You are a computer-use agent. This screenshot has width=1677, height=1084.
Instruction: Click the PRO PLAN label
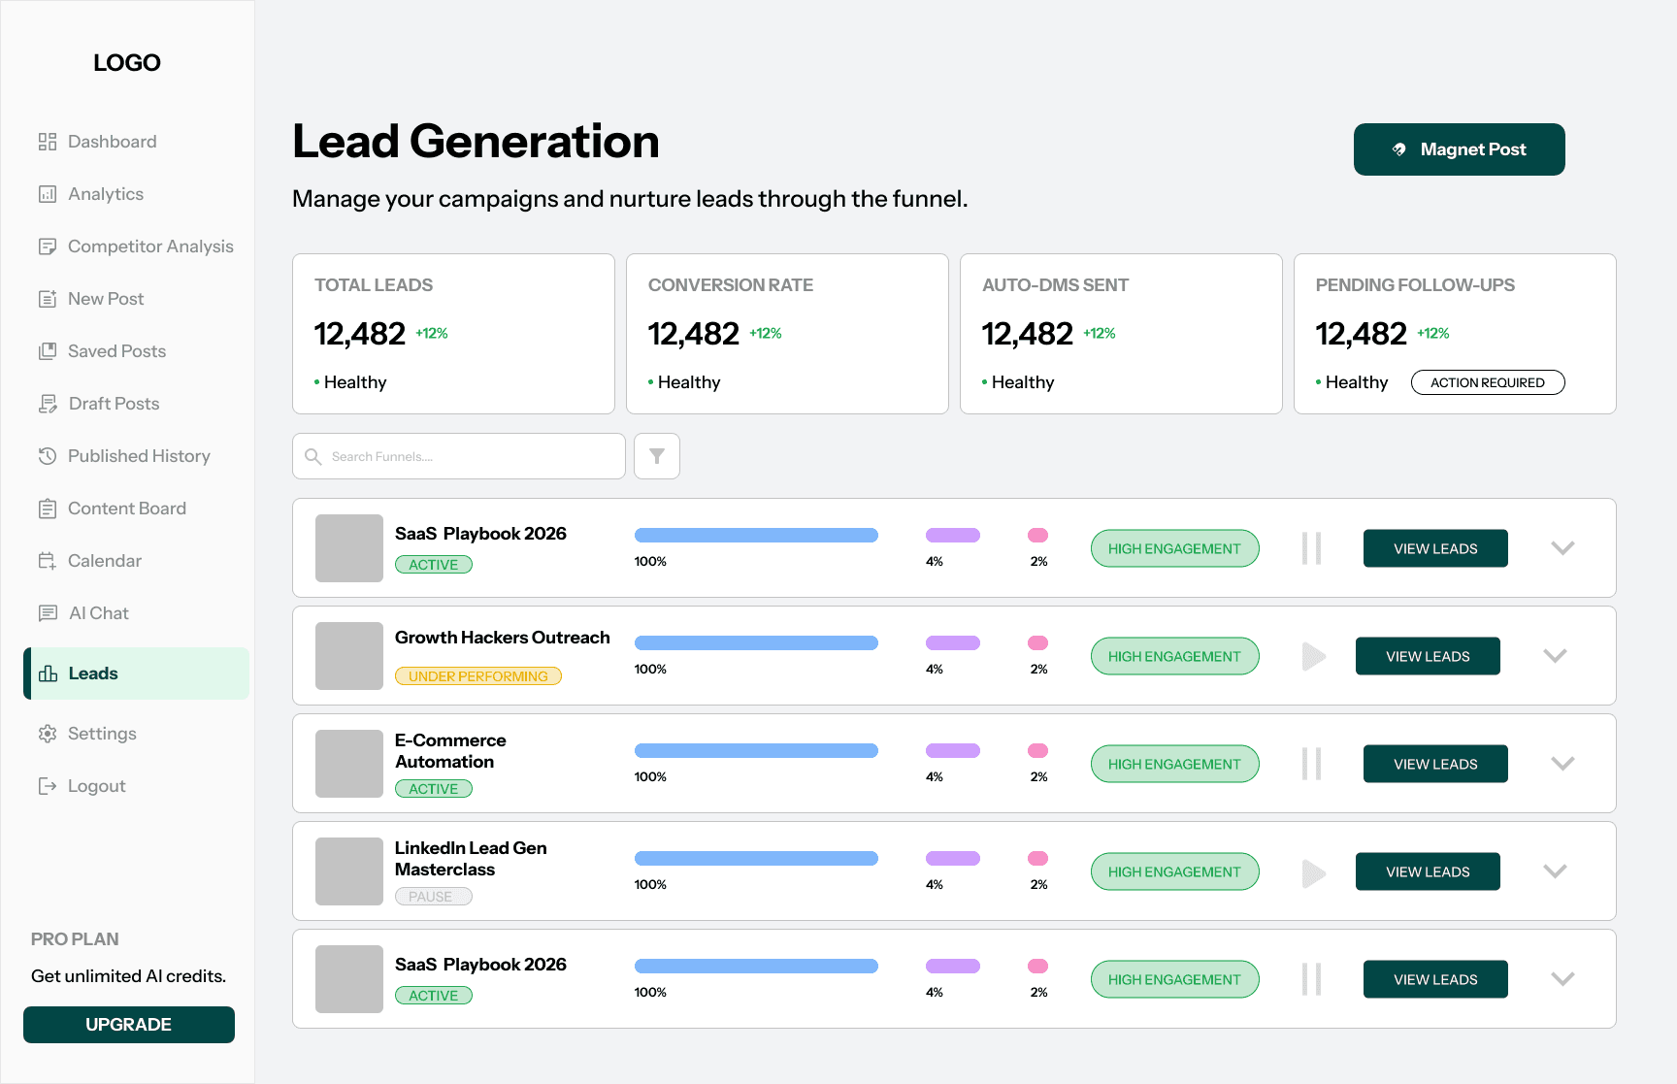pyautogui.click(x=75, y=939)
